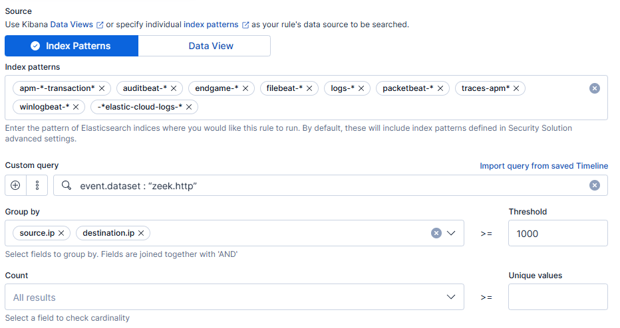Viewport: 620px width, 328px height.
Task: Open the Data Views documentation link
Action: coord(77,25)
